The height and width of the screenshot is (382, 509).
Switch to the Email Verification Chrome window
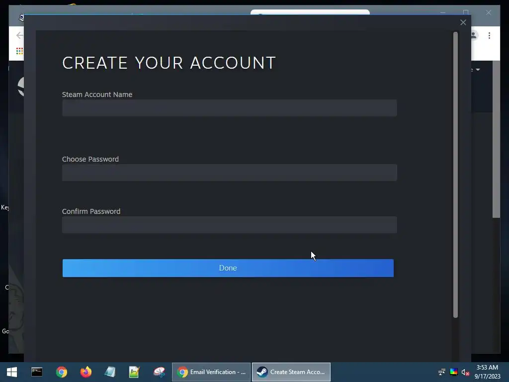(211, 372)
